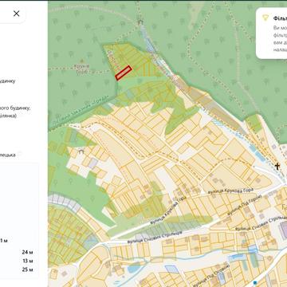Click the вулиця Під Горою street label
This screenshot has height=287, width=287.
[x=245, y=205]
